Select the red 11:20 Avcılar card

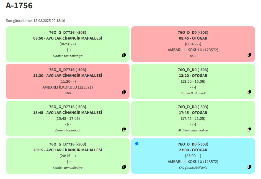click(68, 76)
